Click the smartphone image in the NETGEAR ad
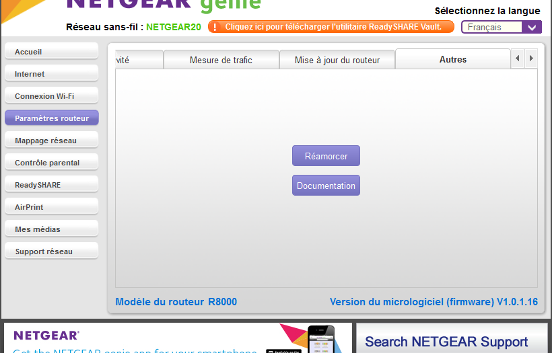The width and height of the screenshot is (552, 353). coord(321,340)
